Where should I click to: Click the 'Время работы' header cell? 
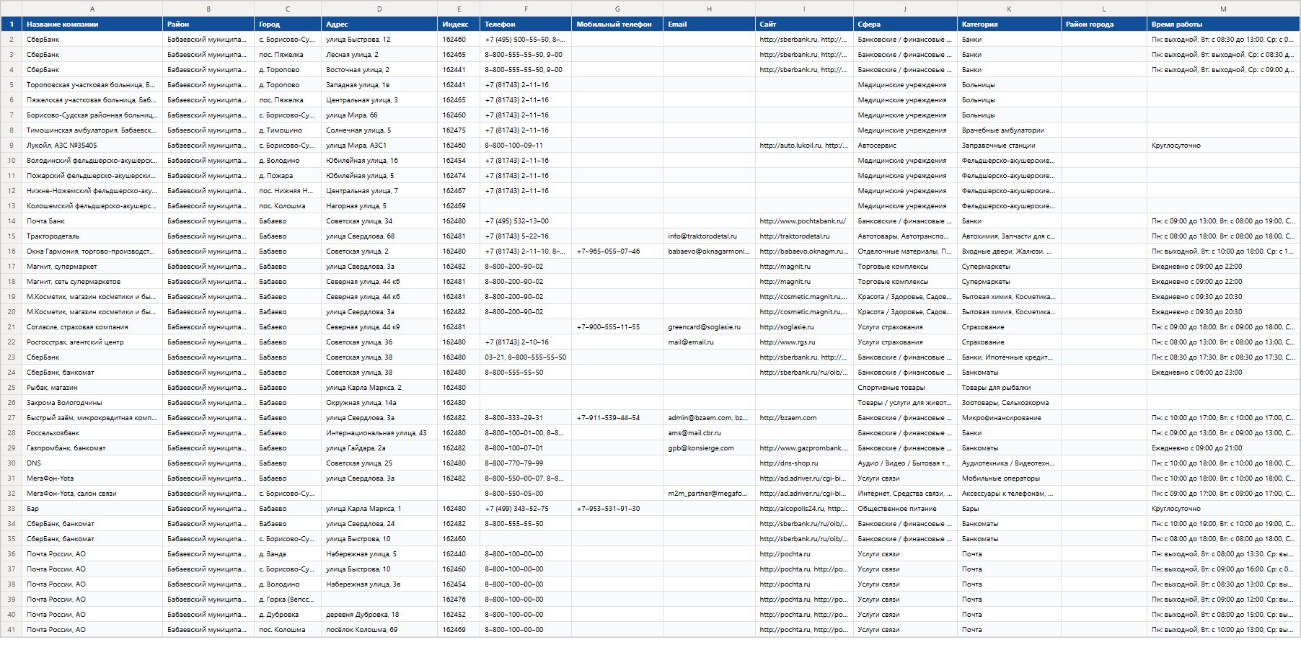[1223, 25]
